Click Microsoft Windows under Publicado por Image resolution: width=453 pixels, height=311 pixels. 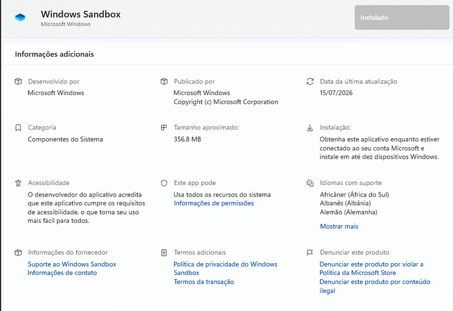[201, 93]
